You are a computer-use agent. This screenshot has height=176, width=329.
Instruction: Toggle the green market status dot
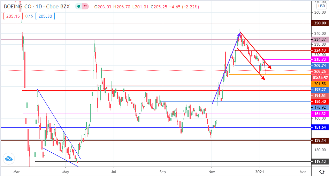79,7
